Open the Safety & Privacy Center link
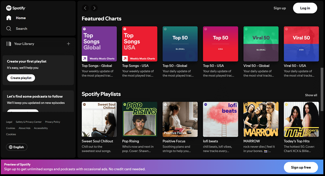The width and height of the screenshot is (325, 176). (29, 122)
